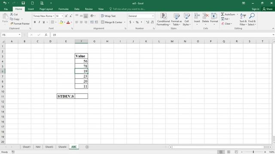
Task: Click Format Painter
Action: click(x=20, y=24)
